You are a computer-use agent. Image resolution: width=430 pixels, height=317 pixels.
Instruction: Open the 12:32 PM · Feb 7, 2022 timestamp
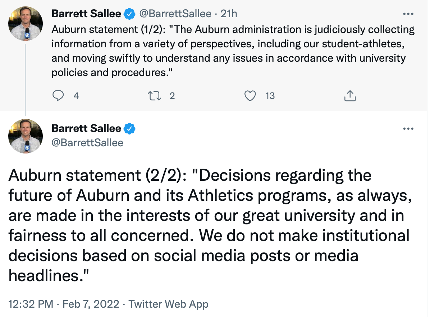pyautogui.click(x=63, y=304)
